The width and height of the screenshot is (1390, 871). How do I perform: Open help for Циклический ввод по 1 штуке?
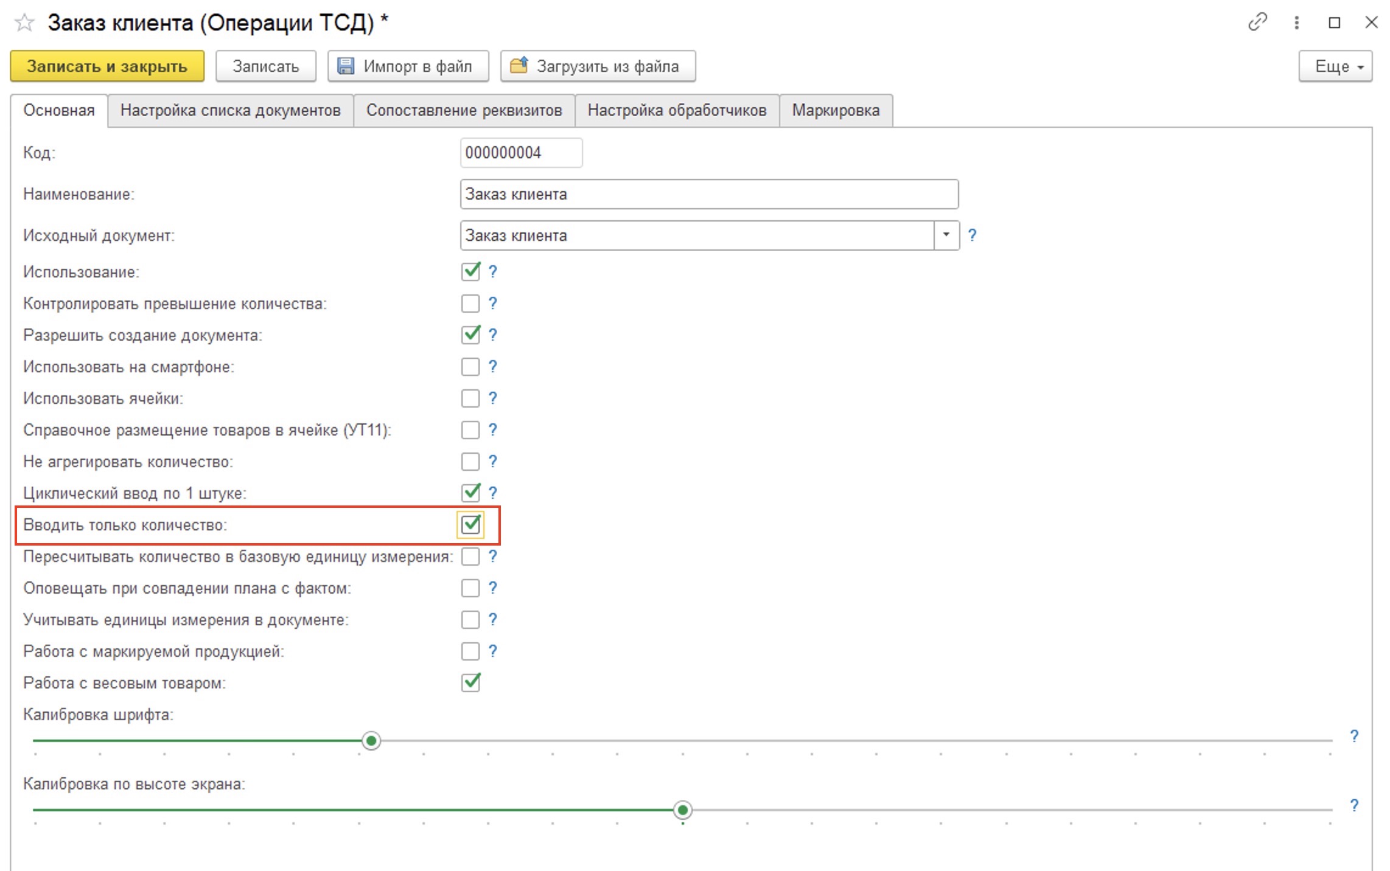[x=493, y=493]
